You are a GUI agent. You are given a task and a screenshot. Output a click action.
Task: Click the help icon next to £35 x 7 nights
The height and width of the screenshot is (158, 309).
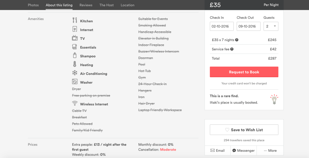237,40
